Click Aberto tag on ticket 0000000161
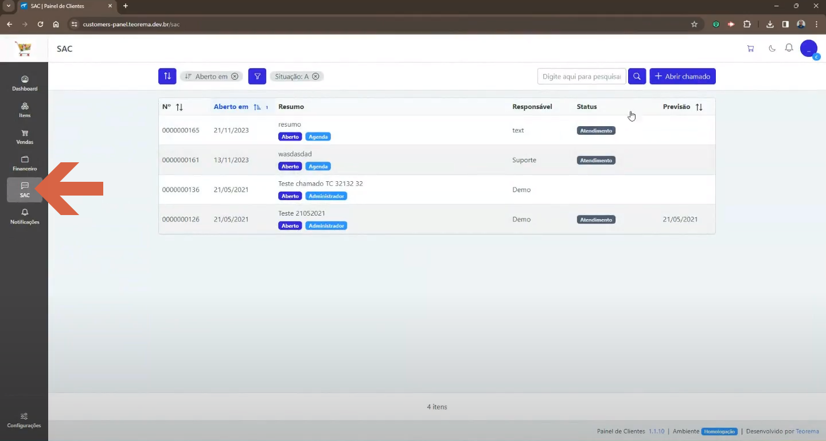This screenshot has height=441, width=826. tap(290, 166)
